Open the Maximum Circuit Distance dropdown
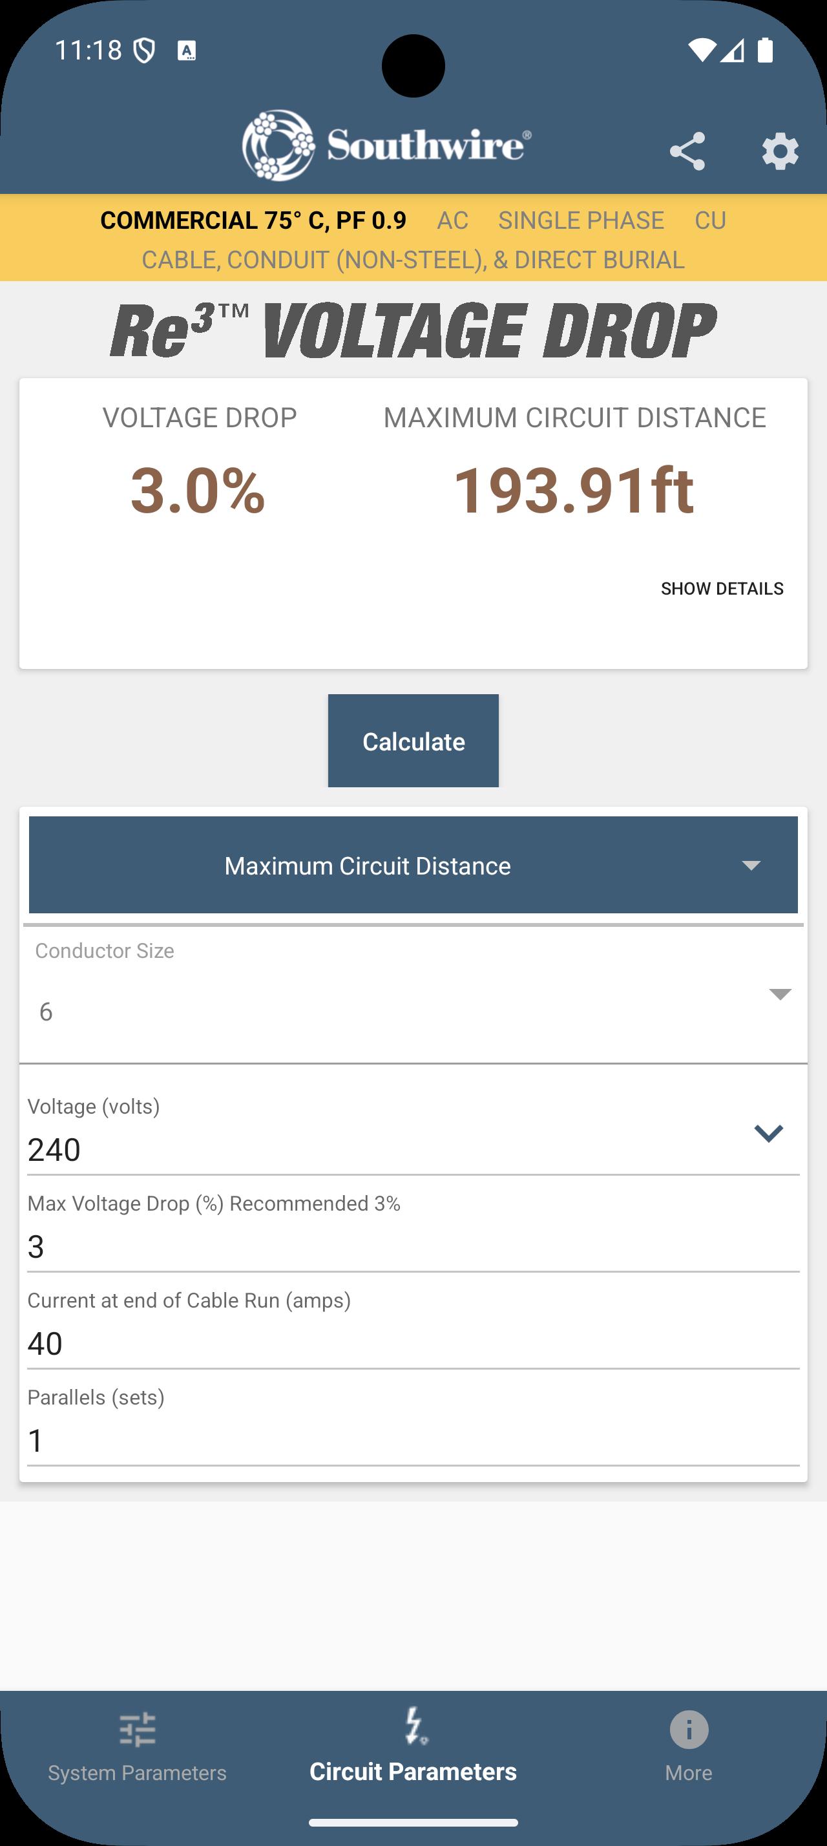This screenshot has height=1846, width=827. (413, 865)
